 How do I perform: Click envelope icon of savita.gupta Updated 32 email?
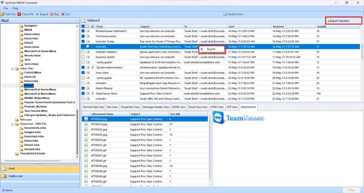pyautogui.click(x=88, y=62)
